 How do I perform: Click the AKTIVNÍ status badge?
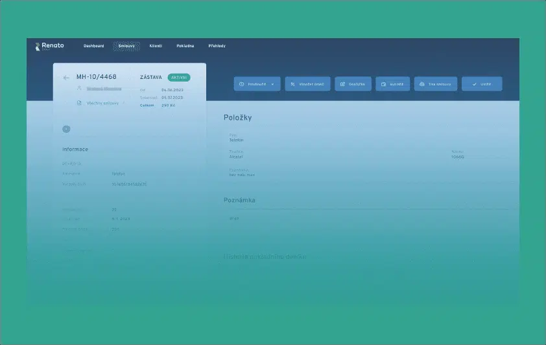click(x=178, y=77)
